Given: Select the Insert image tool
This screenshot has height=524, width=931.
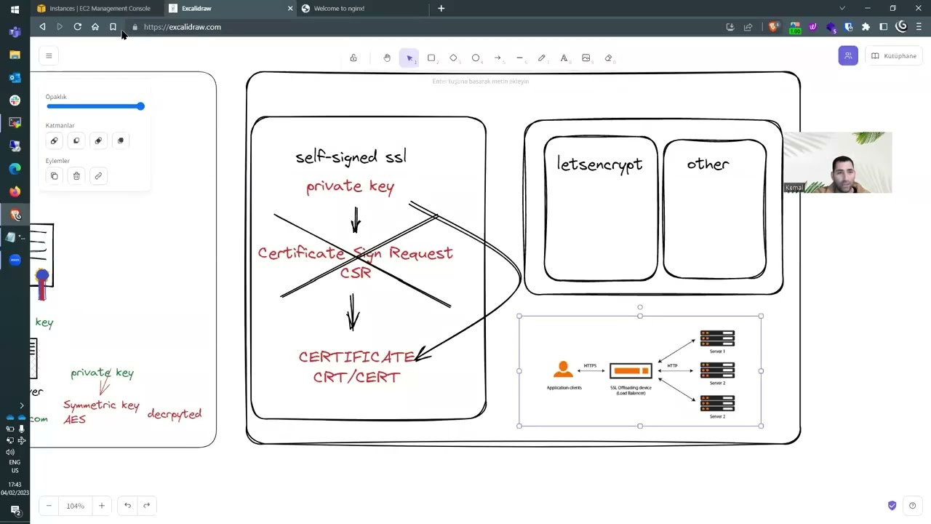Looking at the screenshot, I should 586,58.
